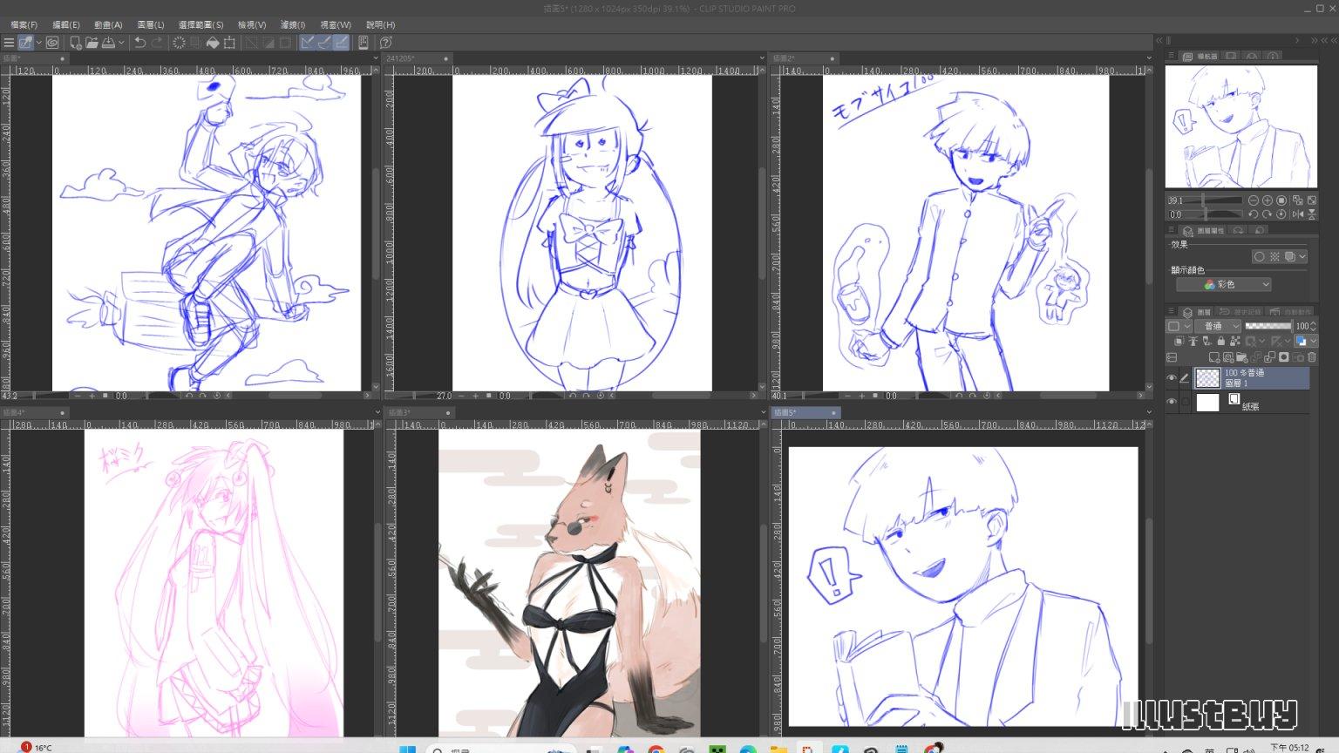Zoom out the navigator with the minus icon
Image resolution: width=1339 pixels, height=753 pixels.
1254,200
